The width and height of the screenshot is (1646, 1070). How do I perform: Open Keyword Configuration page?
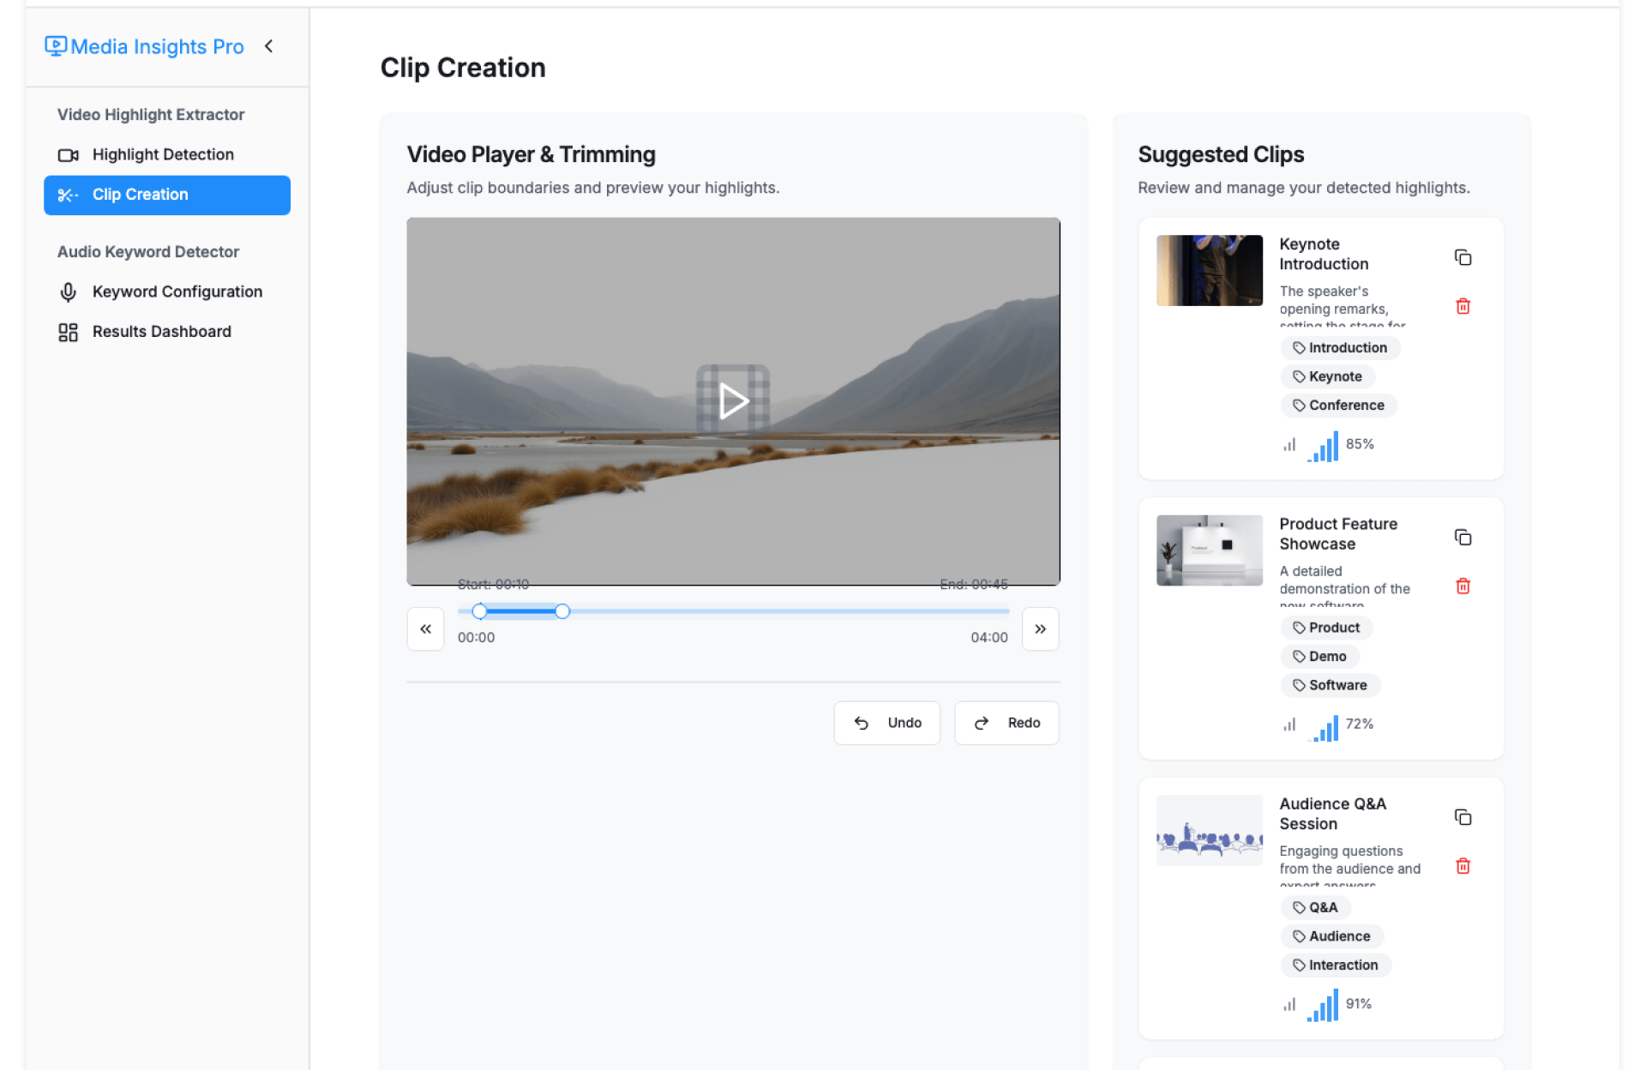(177, 292)
